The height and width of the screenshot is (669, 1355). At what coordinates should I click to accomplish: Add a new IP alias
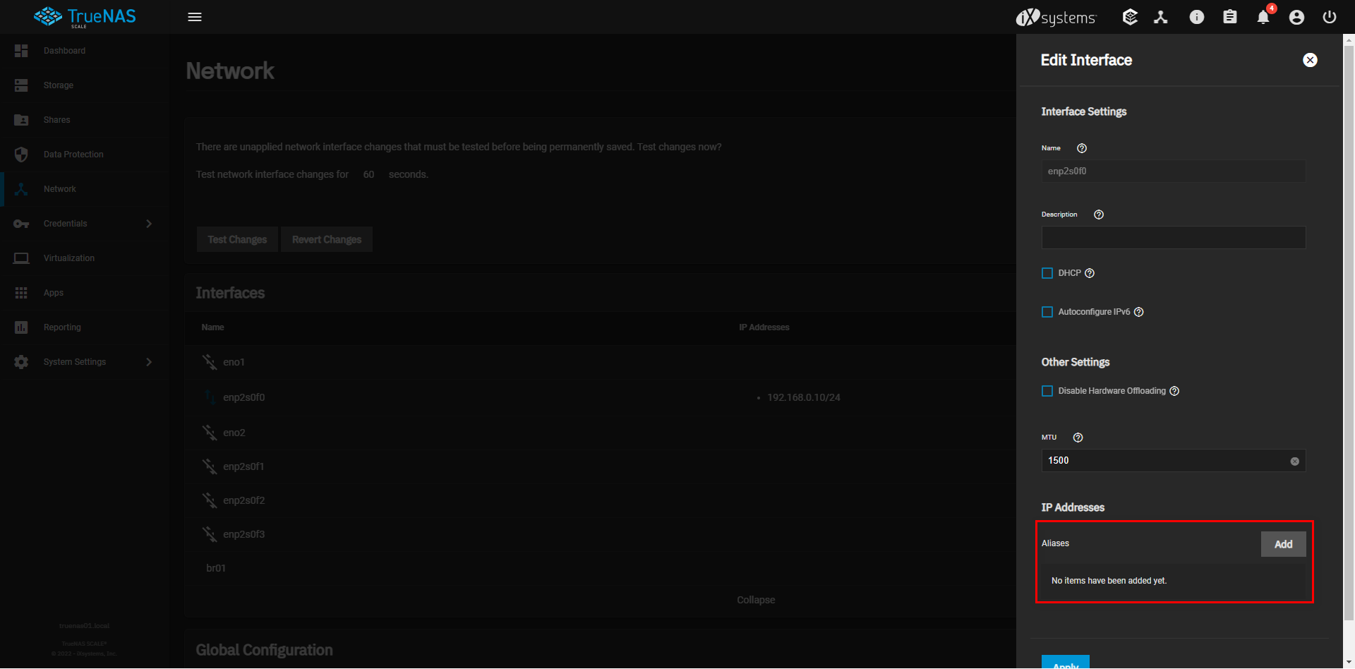click(x=1283, y=544)
